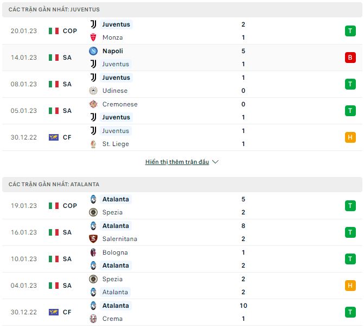Click the St. Liege team logo
This screenshot has width=364, height=329.
coord(93,144)
